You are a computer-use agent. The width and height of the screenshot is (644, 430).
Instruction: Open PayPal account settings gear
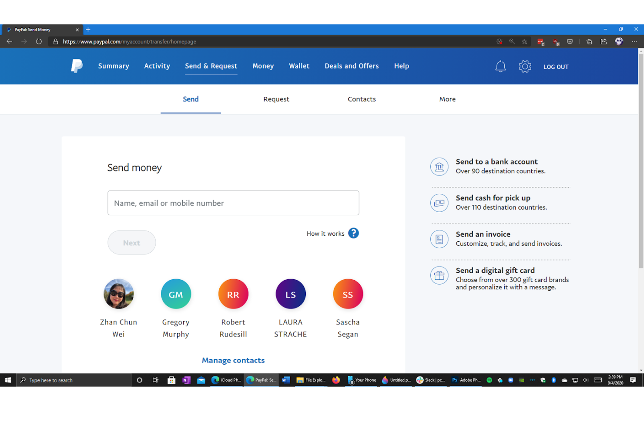pos(525,66)
